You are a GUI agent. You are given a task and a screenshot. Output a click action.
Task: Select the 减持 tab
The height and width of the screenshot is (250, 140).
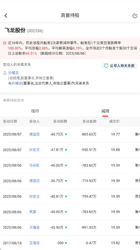(105, 111)
